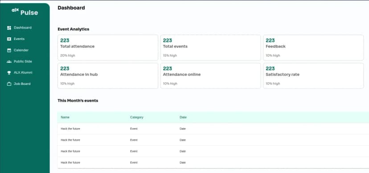Select the Satisfactory rate card
The image size is (369, 173).
(313, 76)
